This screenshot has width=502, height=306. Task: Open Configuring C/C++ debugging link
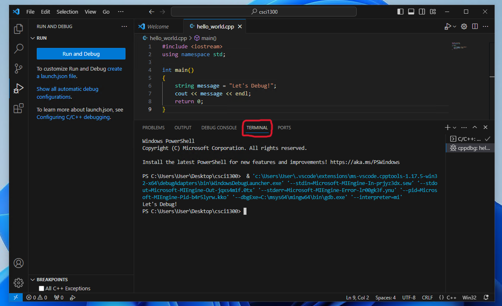[73, 117]
